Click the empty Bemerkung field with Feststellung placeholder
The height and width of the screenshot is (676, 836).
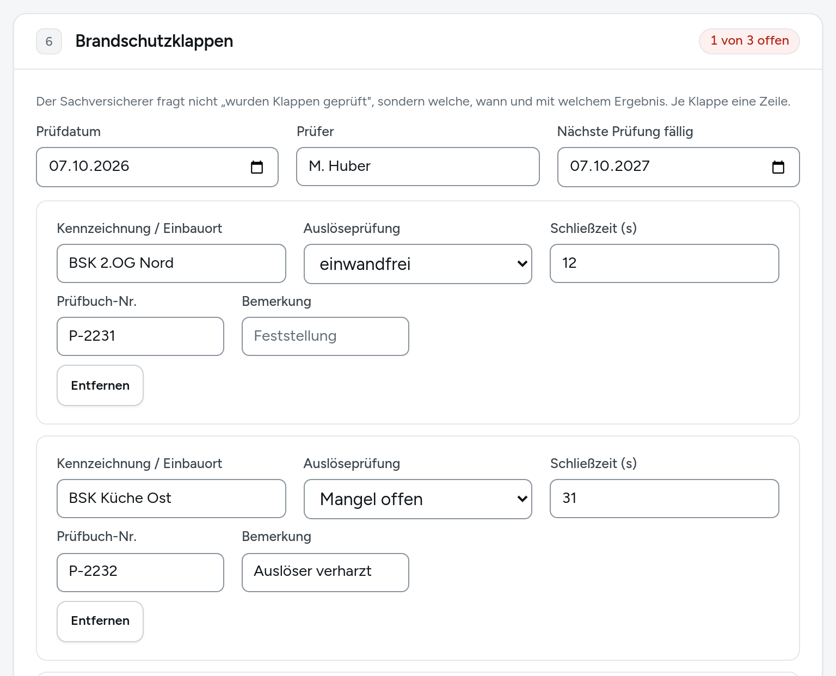coord(325,336)
